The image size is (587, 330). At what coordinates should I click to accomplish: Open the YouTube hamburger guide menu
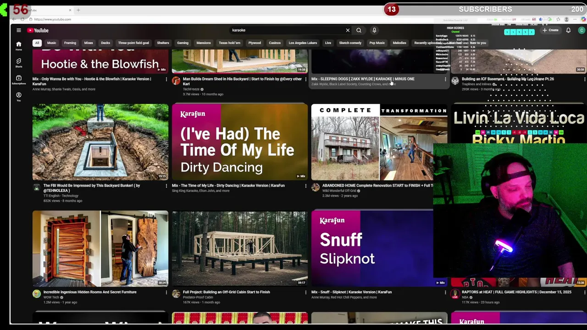19,30
